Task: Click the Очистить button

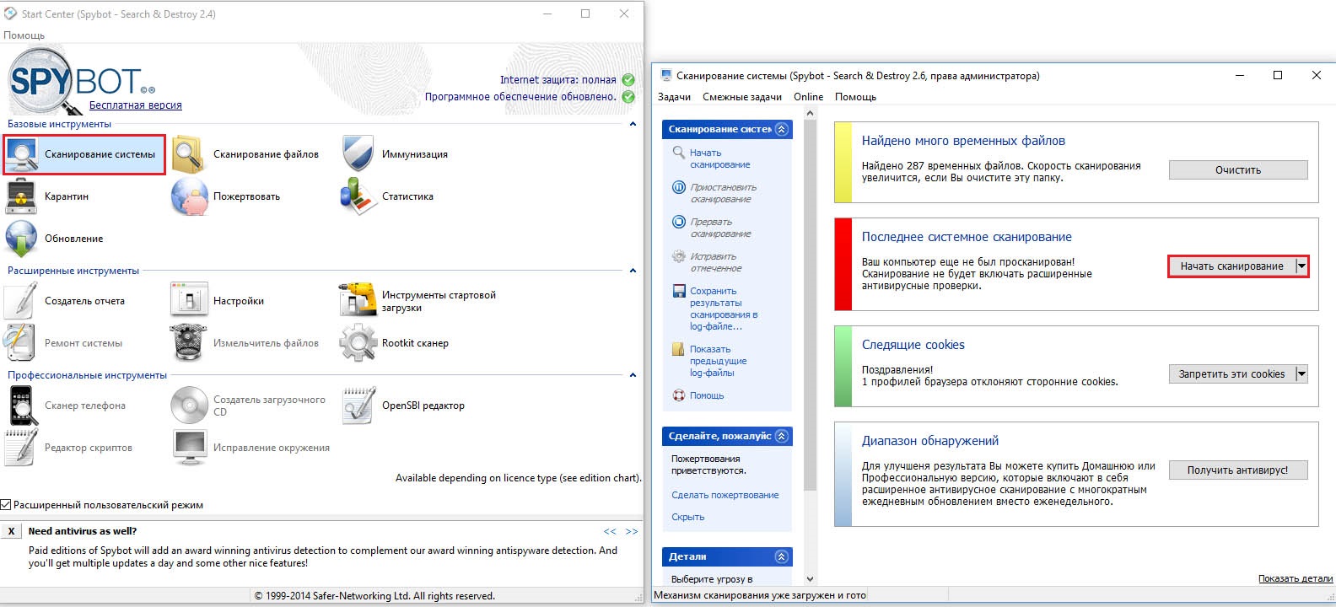Action: [x=1238, y=170]
